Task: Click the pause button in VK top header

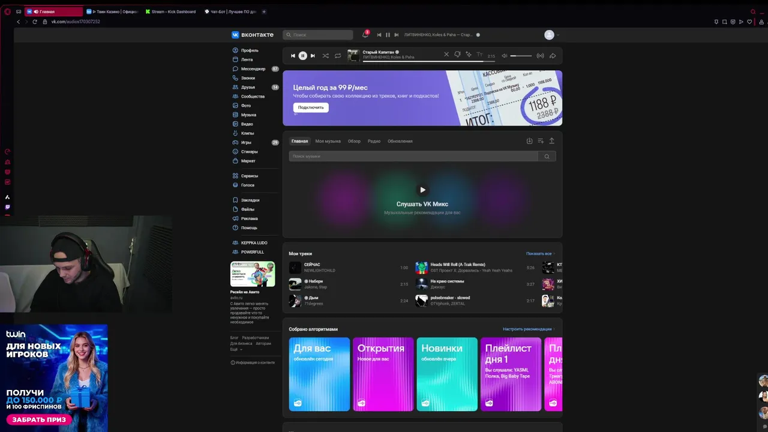Action: (x=388, y=35)
